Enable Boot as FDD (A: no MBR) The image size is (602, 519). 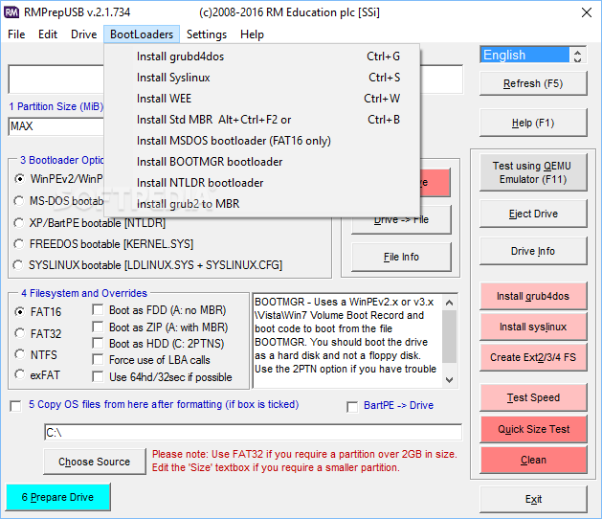pos(98,310)
